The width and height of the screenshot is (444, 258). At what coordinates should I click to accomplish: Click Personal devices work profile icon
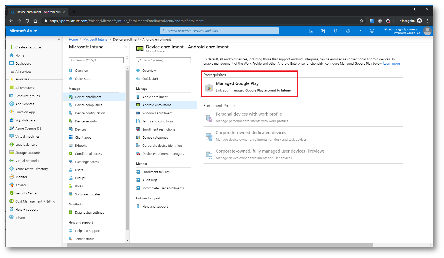tap(209, 118)
